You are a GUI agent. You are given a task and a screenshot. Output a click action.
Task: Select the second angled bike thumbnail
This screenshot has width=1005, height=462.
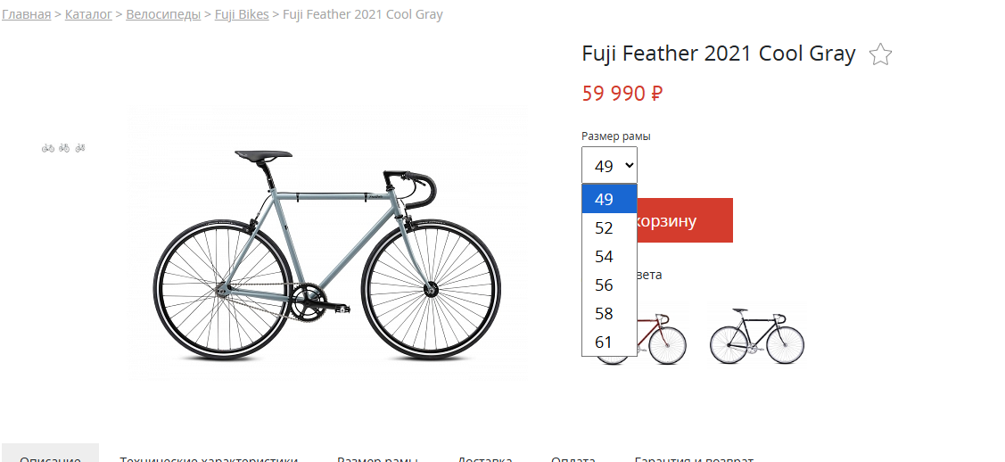(x=64, y=148)
